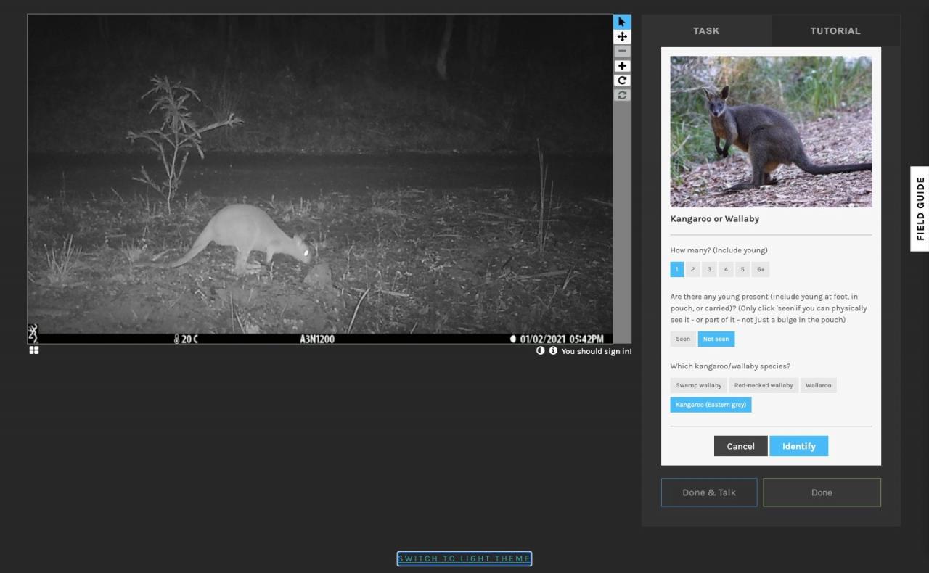
Task: Set how many to 6+
Action: pos(761,269)
